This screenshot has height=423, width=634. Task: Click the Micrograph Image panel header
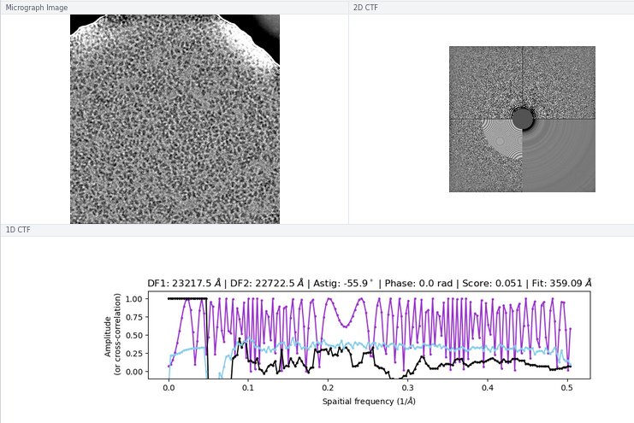coord(175,8)
